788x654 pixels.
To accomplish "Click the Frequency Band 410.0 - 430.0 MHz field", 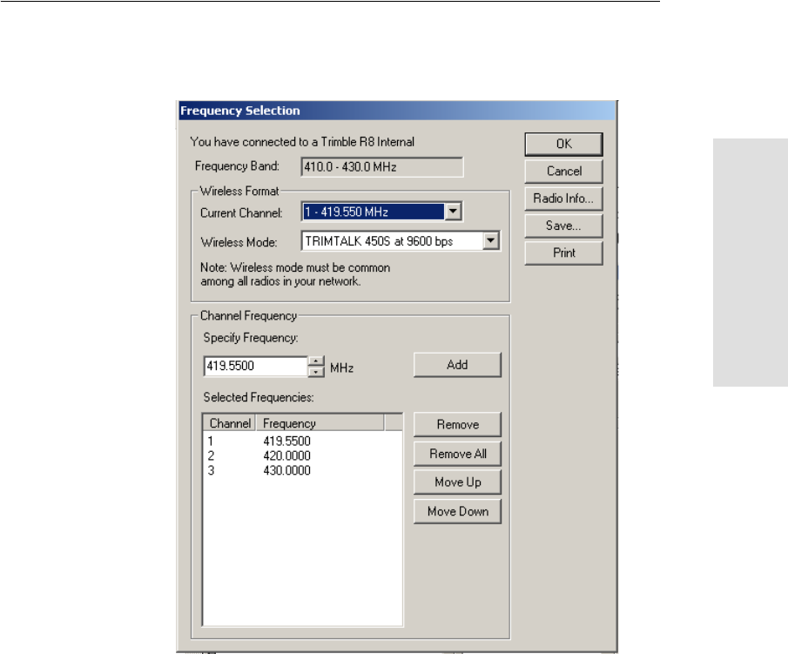I will 382,167.
